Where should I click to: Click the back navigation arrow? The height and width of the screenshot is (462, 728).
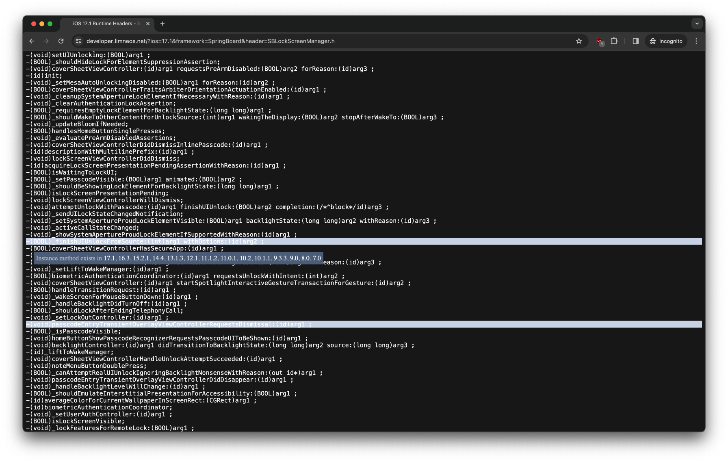(x=32, y=41)
